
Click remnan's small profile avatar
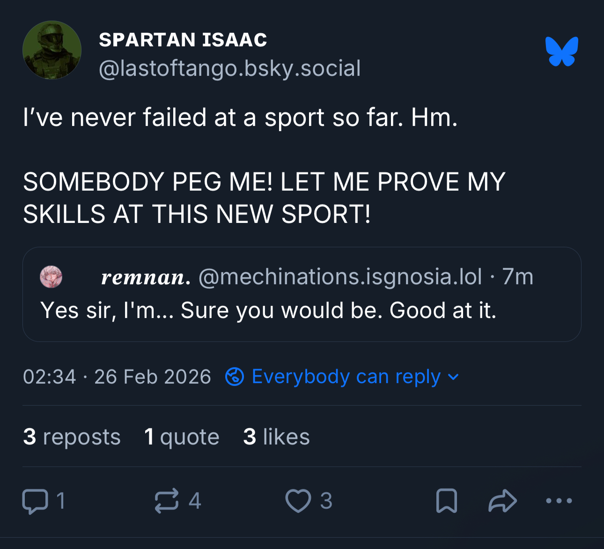pos(51,277)
